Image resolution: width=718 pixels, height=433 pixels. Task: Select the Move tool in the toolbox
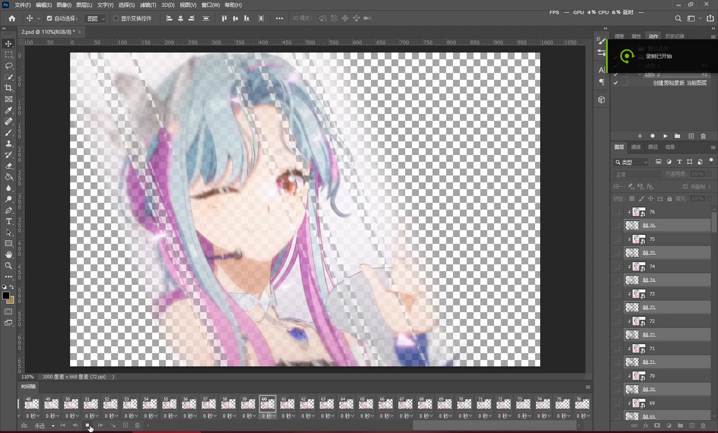tap(9, 44)
